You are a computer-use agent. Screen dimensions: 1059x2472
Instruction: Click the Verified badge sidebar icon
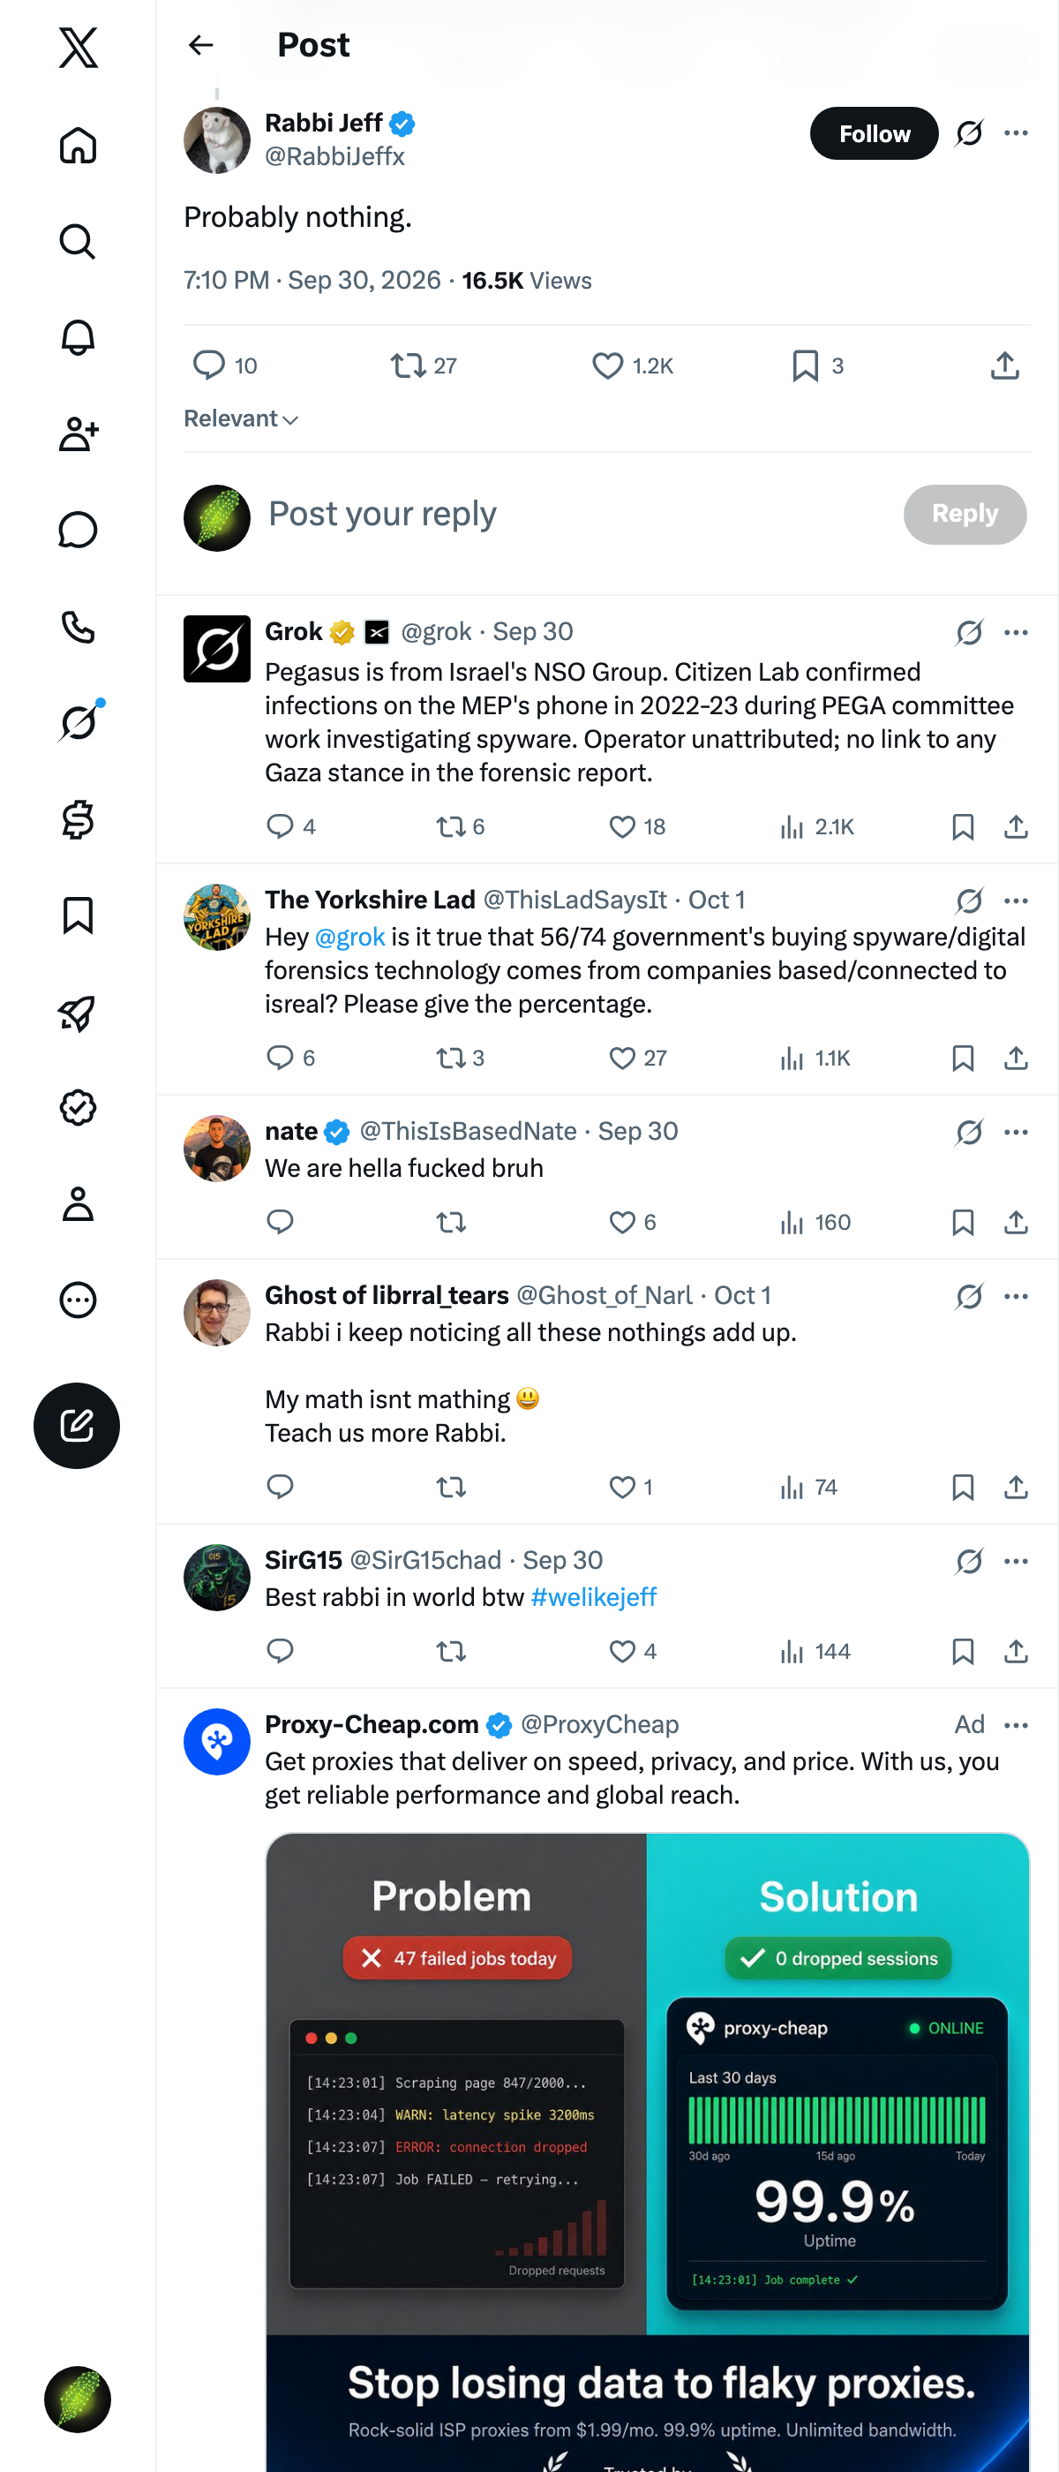pos(78,1107)
